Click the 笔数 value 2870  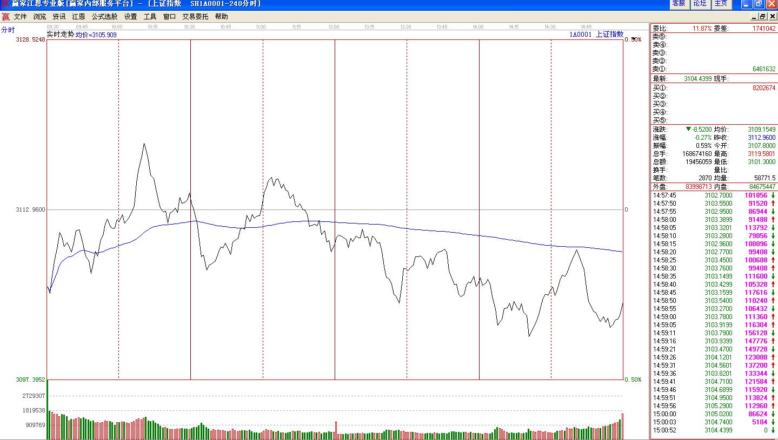click(706, 178)
